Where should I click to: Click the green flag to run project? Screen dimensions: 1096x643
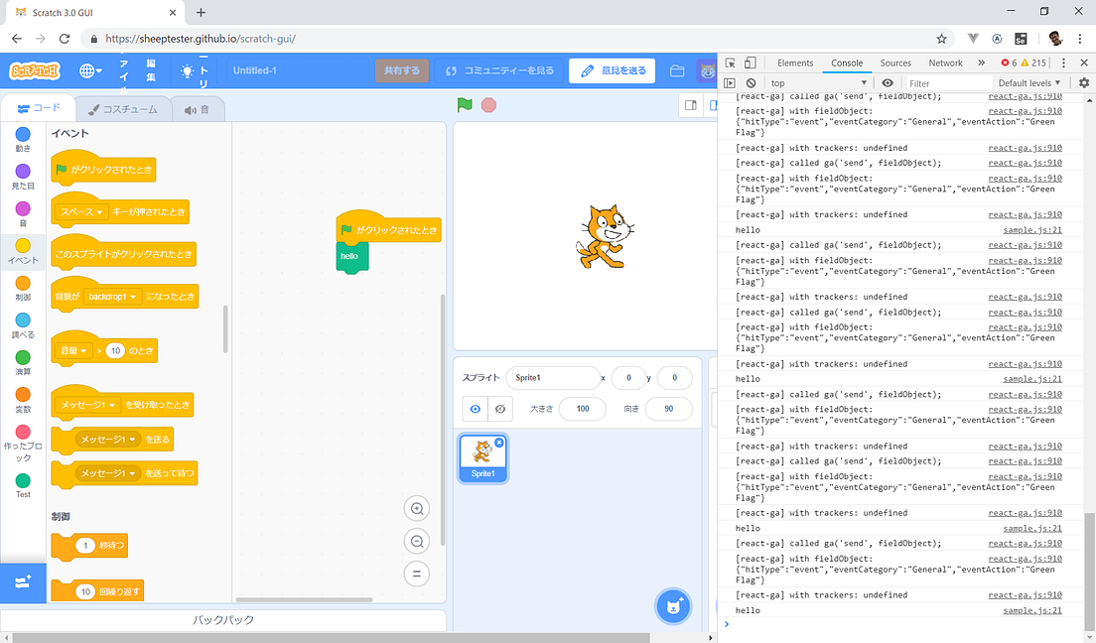click(x=465, y=103)
